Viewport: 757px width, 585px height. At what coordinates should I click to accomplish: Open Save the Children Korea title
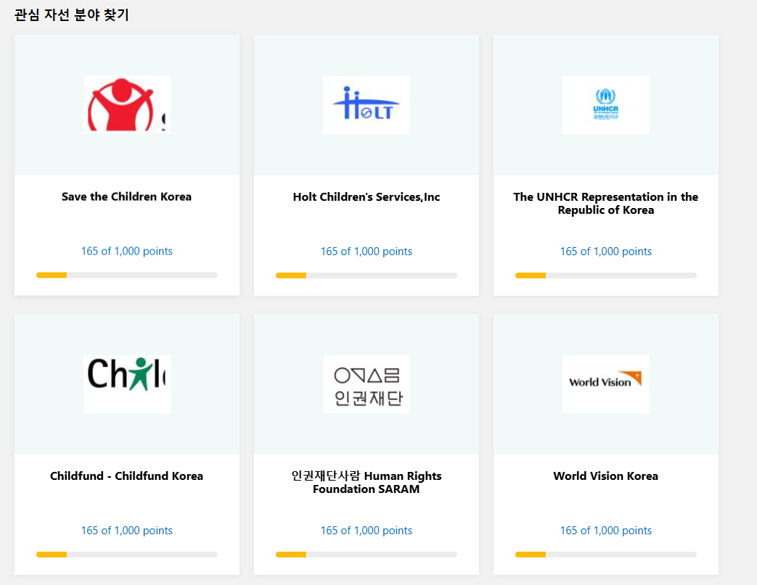point(126,196)
